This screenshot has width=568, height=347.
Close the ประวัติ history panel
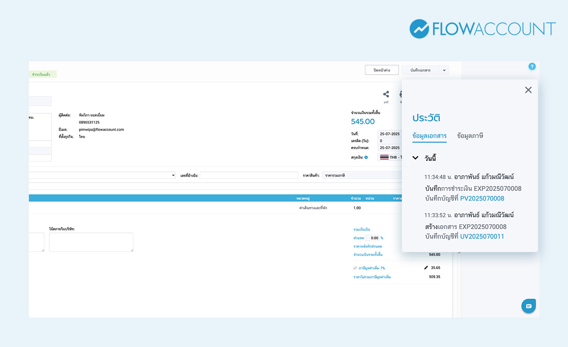click(528, 90)
